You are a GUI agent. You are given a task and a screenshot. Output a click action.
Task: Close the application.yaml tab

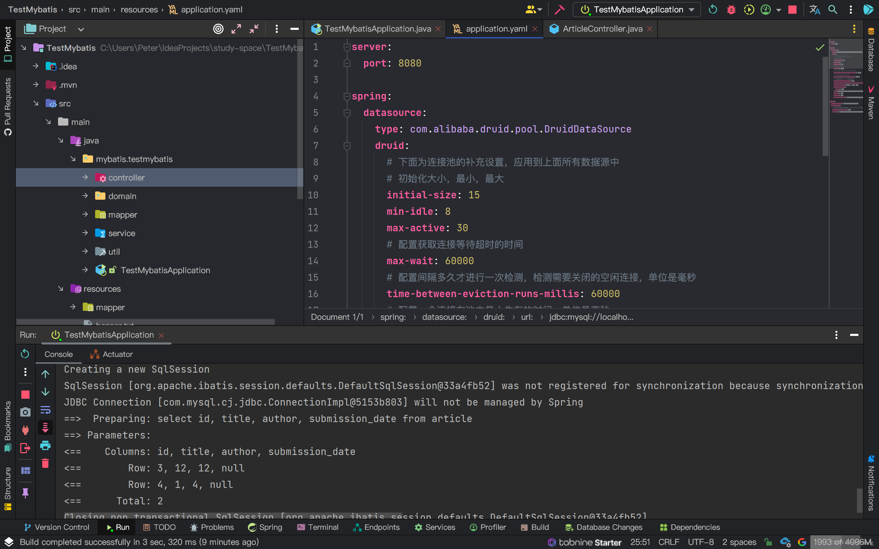point(535,29)
